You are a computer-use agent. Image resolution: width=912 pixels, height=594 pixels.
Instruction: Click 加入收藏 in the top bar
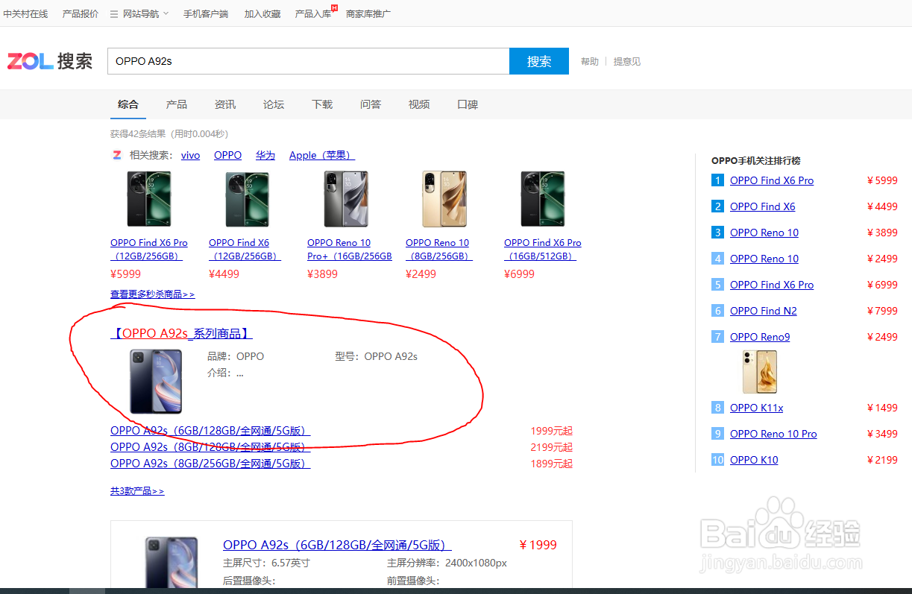[262, 14]
